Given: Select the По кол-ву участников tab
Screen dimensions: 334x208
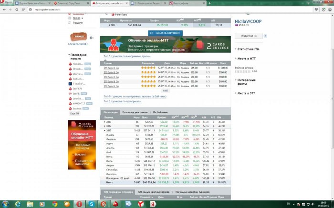Looking at the screenshot, I should (x=135, y=112).
